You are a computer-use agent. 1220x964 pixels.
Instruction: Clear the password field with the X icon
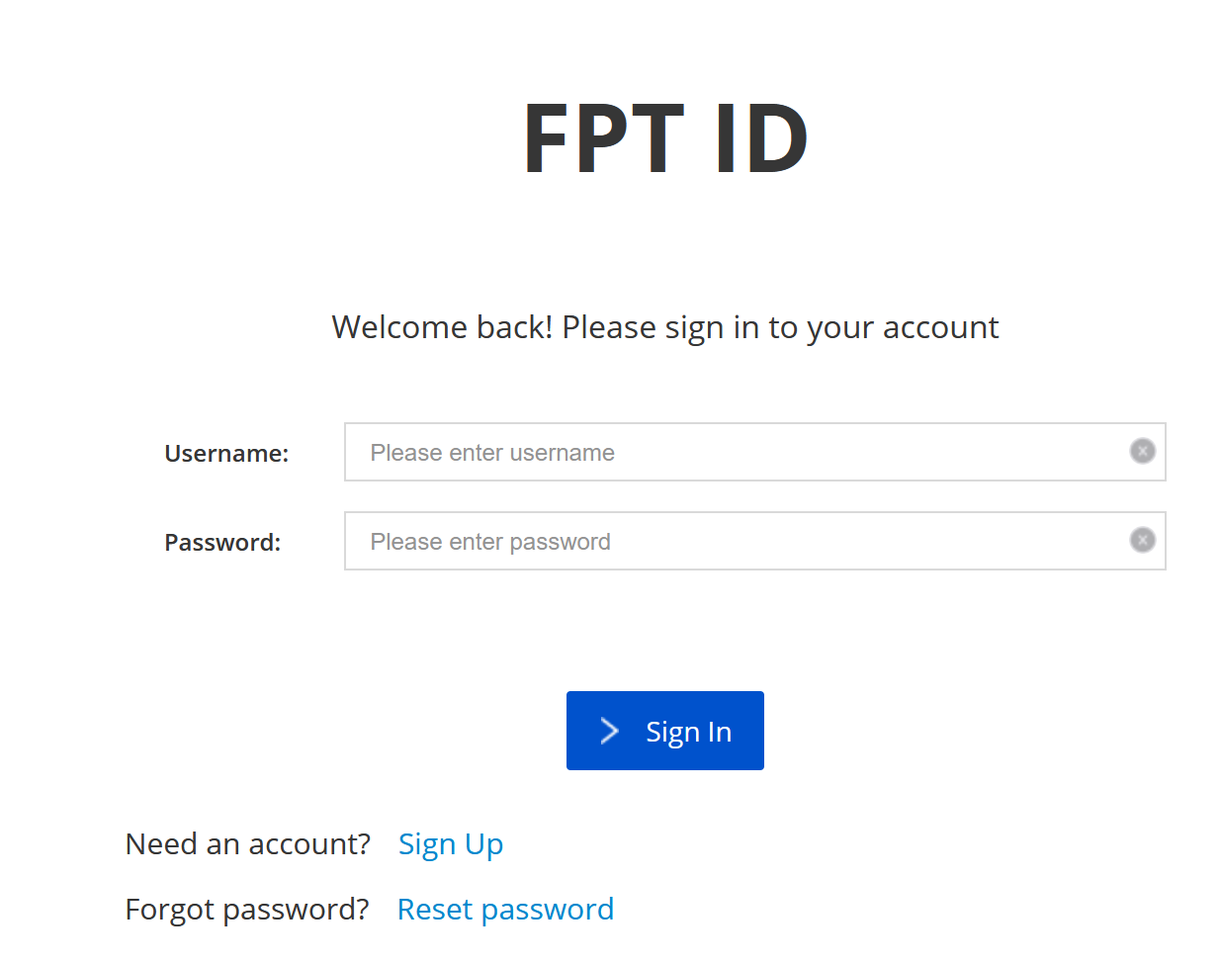pos(1142,540)
